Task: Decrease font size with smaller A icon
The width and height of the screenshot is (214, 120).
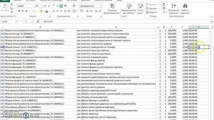Action: 49,6
